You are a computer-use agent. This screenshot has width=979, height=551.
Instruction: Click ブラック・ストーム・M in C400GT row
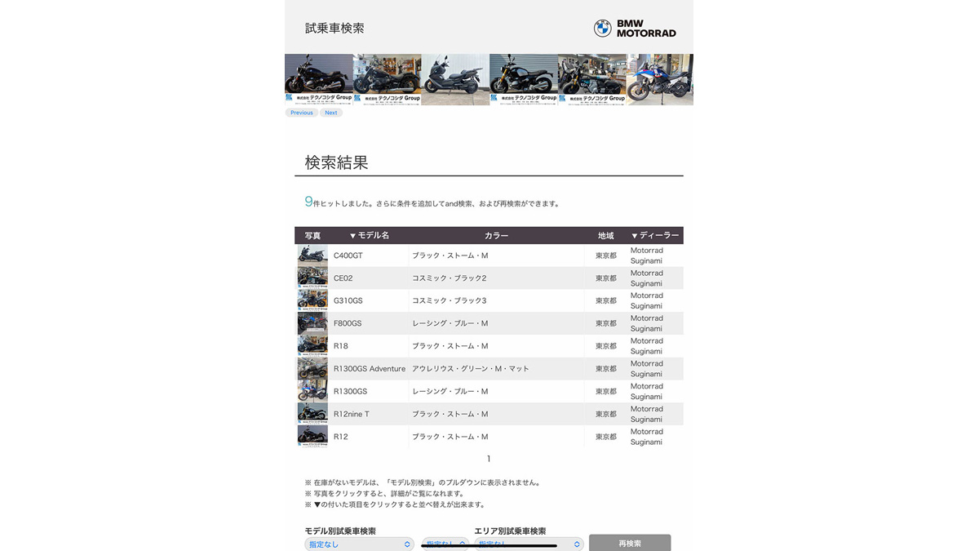450,256
